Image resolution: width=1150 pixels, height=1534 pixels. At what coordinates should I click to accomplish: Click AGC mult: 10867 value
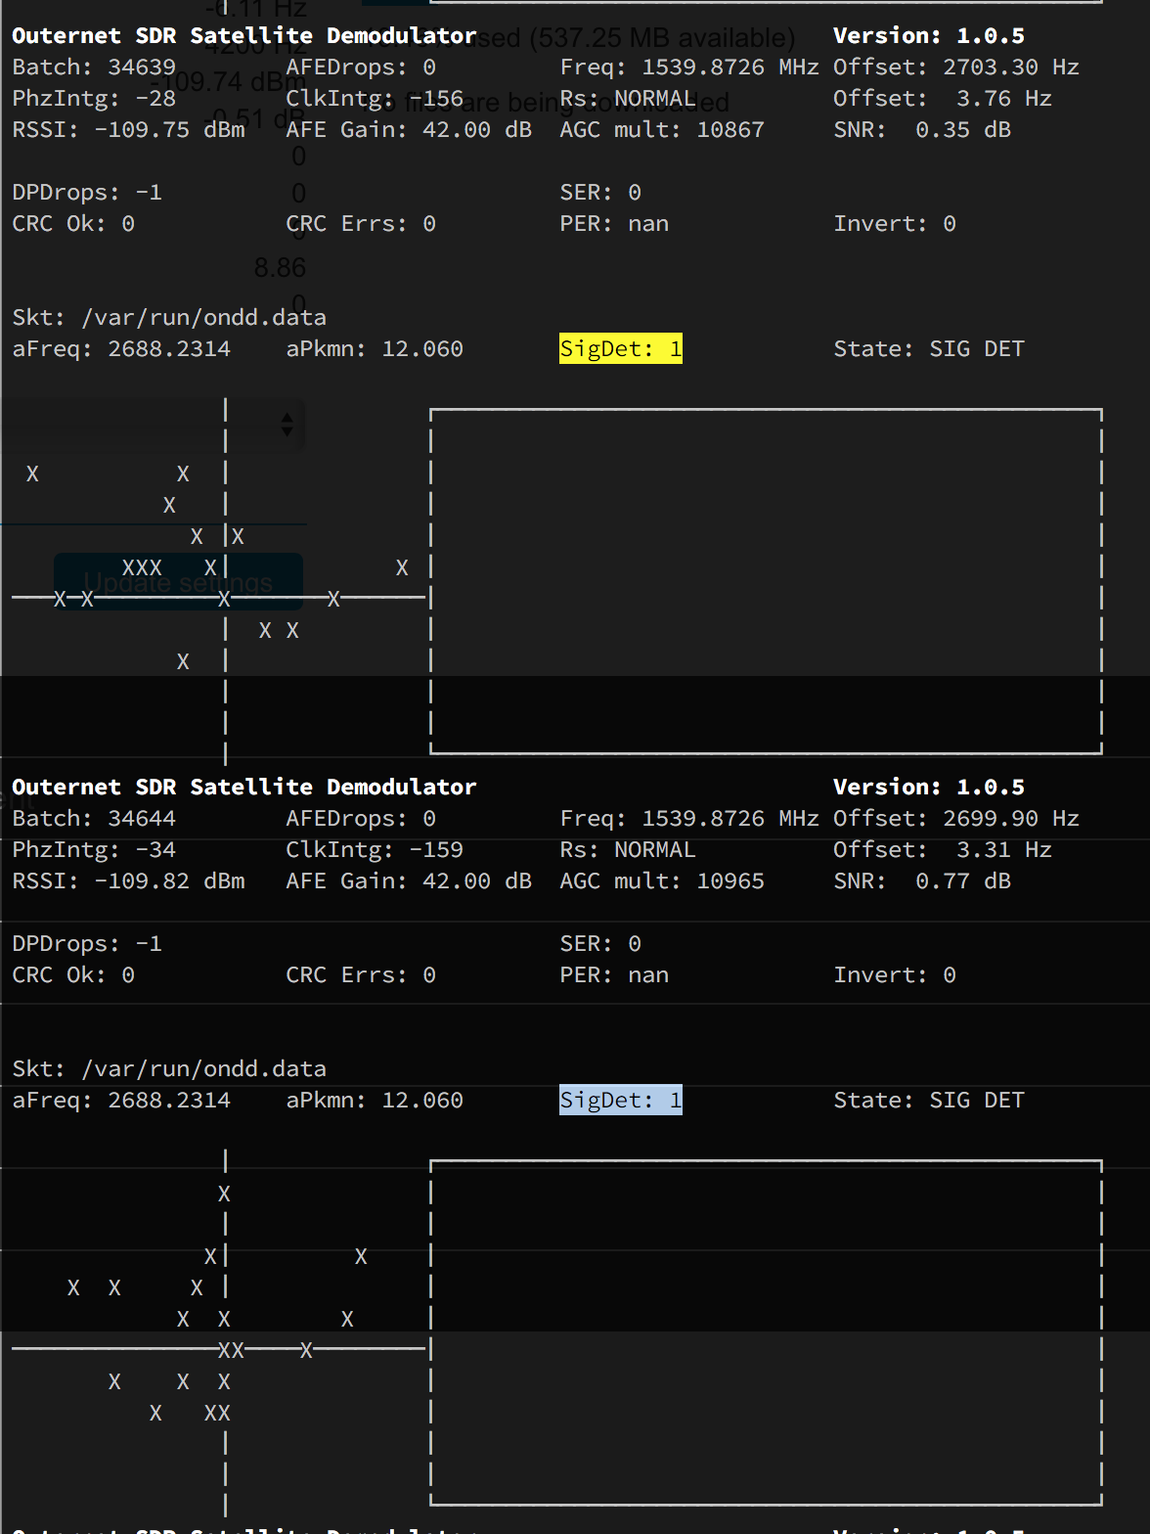[x=662, y=129]
